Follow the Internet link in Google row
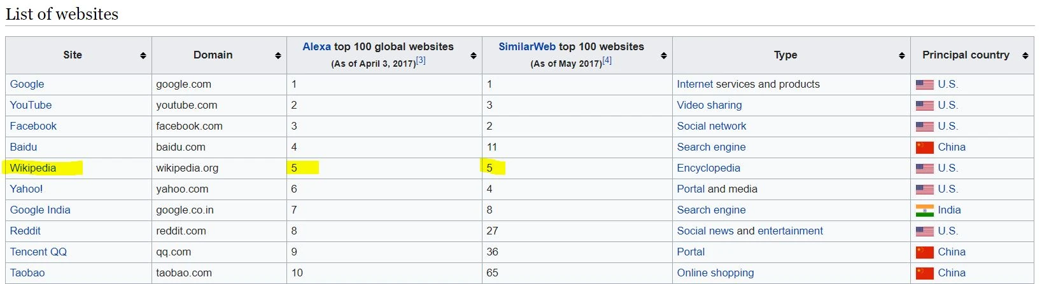This screenshot has width=1042, height=284. coord(695,84)
